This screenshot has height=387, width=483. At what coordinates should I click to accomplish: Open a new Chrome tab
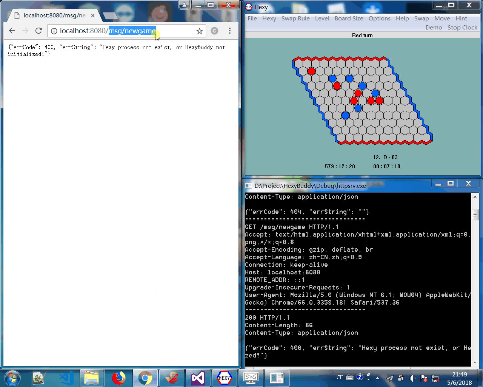pos(110,15)
